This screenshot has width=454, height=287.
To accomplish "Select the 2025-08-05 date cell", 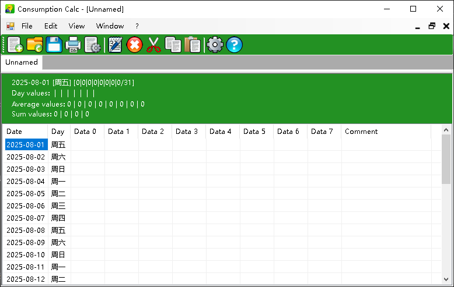I will pos(25,193).
